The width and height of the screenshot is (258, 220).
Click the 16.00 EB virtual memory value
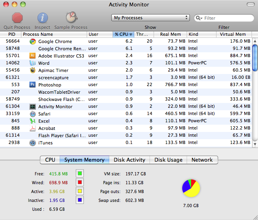241,77
